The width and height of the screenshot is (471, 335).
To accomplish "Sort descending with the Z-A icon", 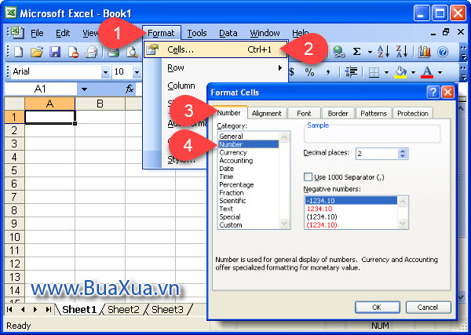I will point(401,52).
